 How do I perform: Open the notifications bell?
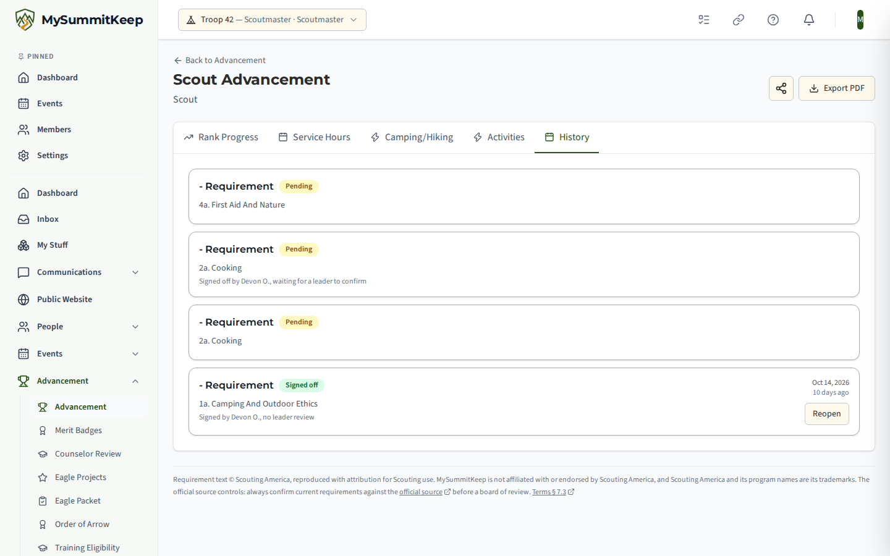[x=808, y=20]
